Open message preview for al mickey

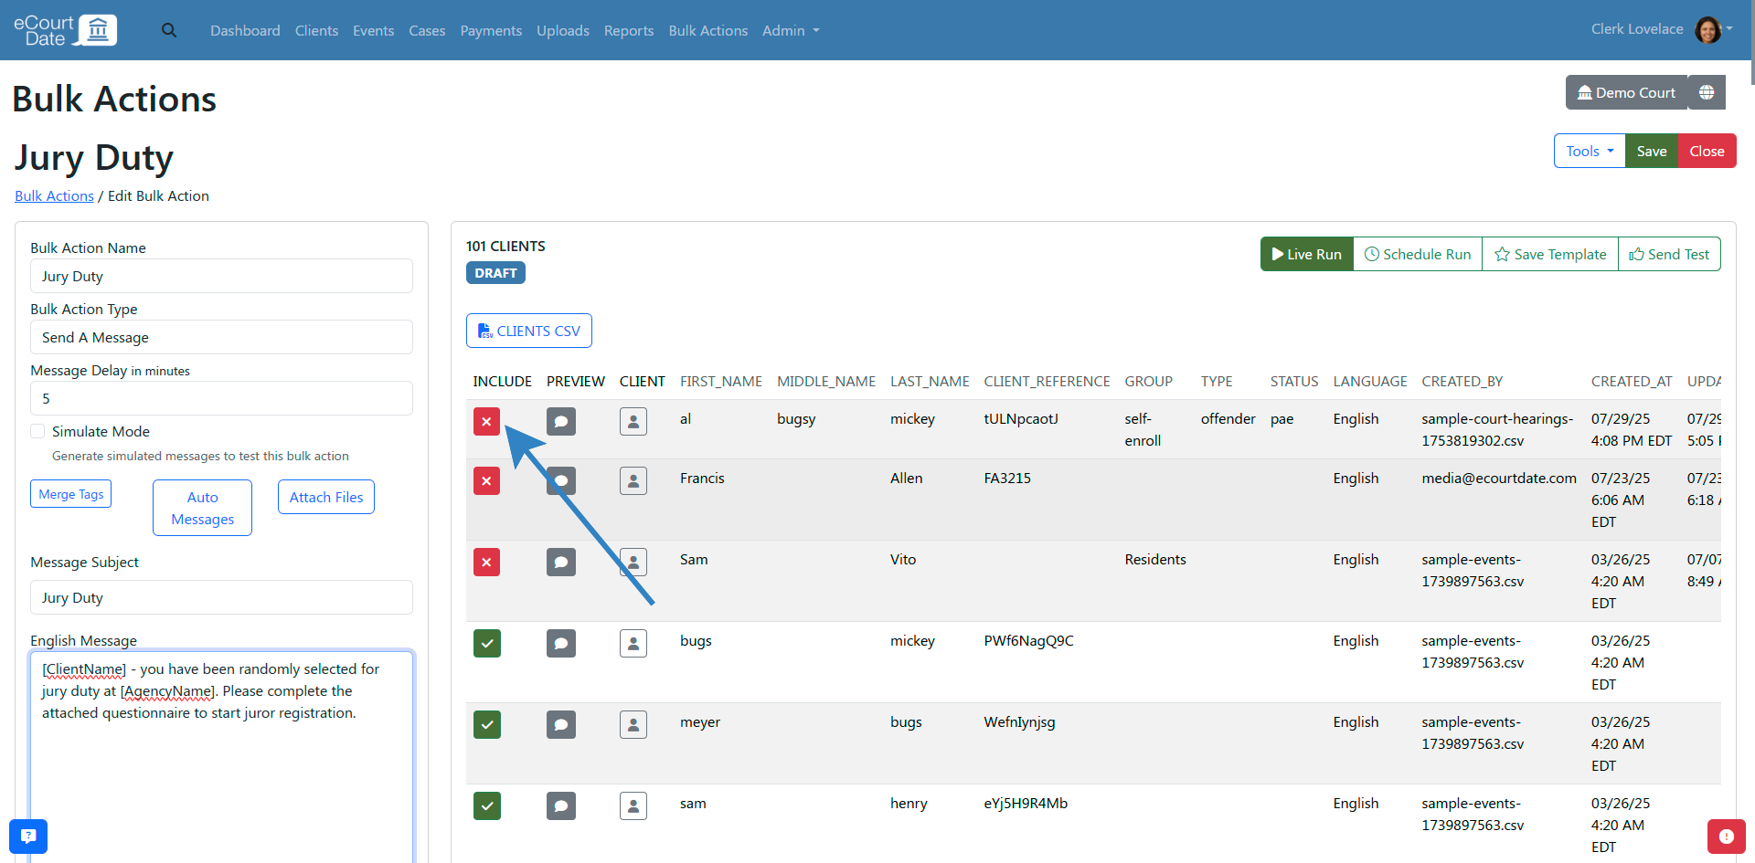click(561, 421)
